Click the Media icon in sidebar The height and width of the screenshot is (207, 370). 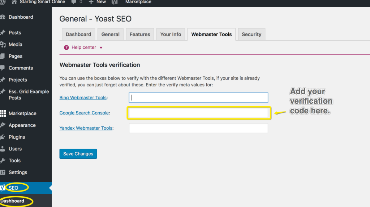pyautogui.click(x=3, y=44)
